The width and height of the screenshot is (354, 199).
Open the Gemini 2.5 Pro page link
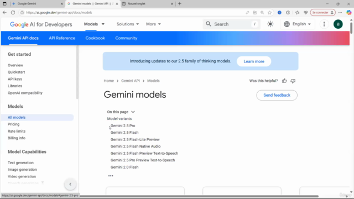(x=123, y=125)
